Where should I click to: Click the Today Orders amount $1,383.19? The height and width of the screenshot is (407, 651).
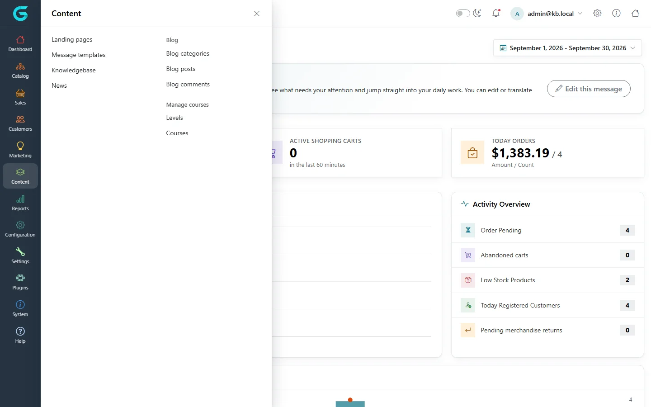pos(520,153)
